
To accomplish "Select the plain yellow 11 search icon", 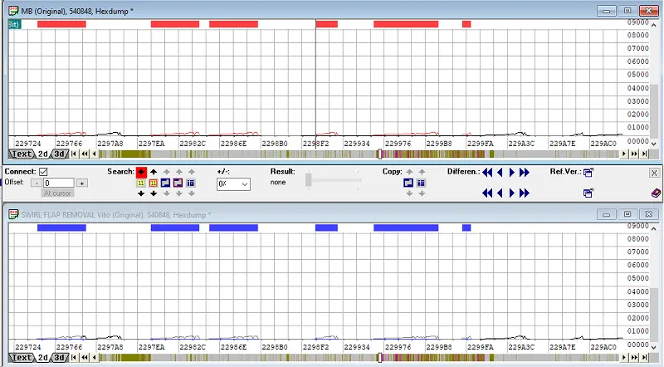I will tap(141, 183).
